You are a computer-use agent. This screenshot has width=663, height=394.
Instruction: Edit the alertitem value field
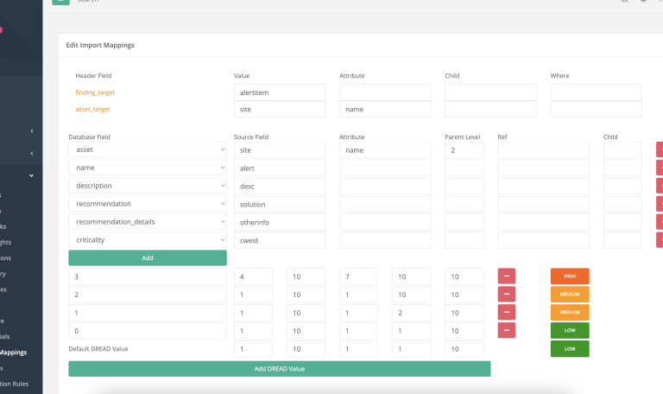coord(280,92)
